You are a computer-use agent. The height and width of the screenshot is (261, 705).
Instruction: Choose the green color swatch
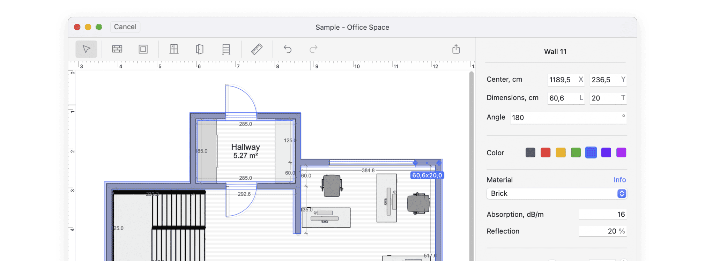pyautogui.click(x=576, y=152)
